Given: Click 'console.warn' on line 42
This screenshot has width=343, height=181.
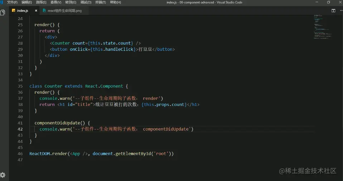Looking at the screenshot, I should pos(55,129).
